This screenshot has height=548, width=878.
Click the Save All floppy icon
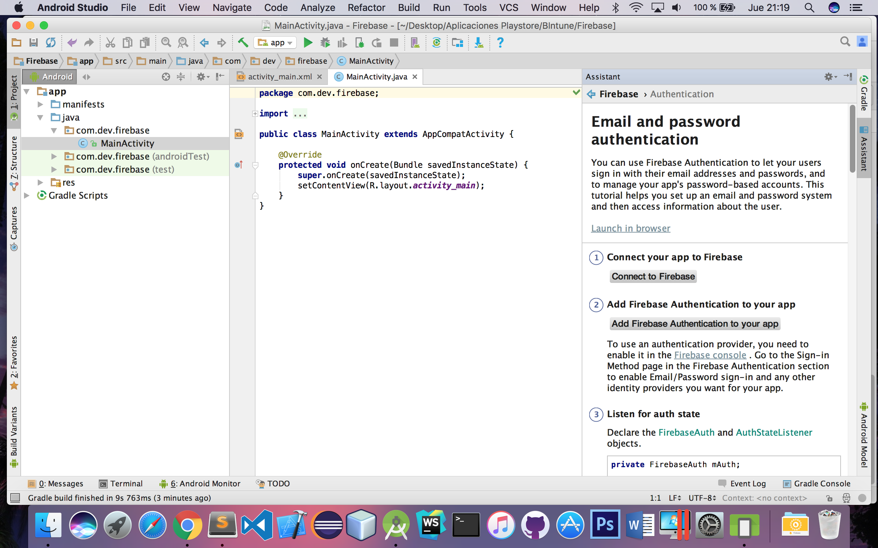point(33,43)
